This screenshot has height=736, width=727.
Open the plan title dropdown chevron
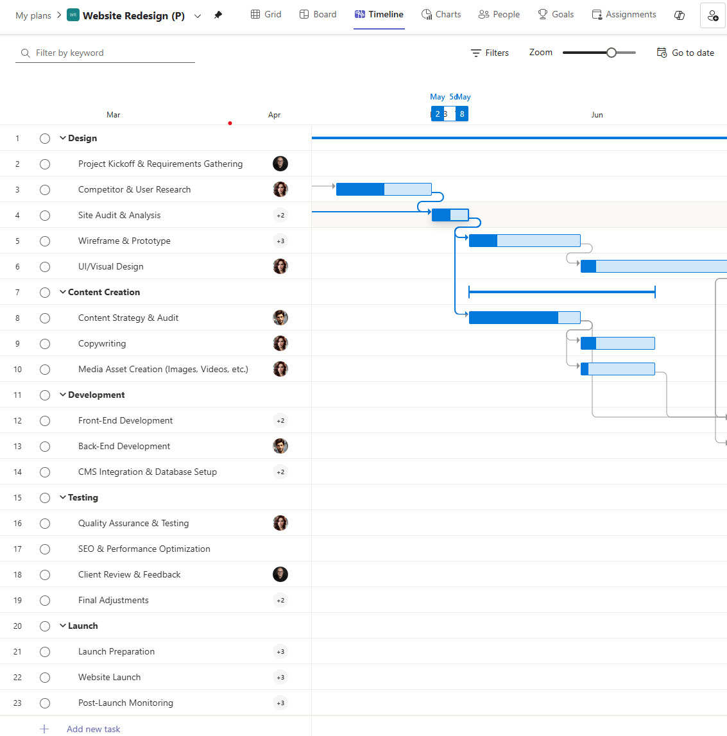[x=198, y=16]
